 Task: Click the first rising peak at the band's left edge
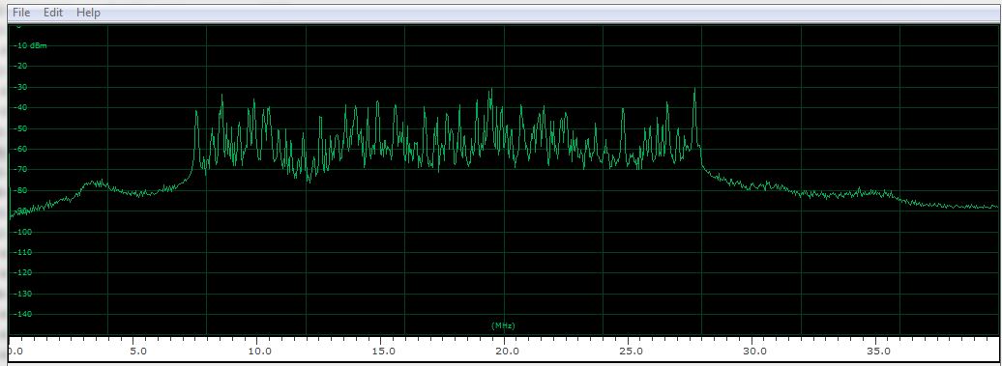[x=196, y=114]
